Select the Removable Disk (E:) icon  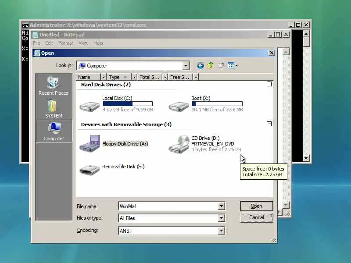click(90, 170)
